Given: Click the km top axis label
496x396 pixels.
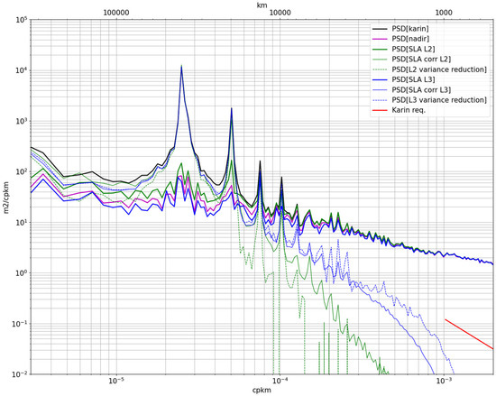Looking at the screenshot, I should (x=262, y=5).
